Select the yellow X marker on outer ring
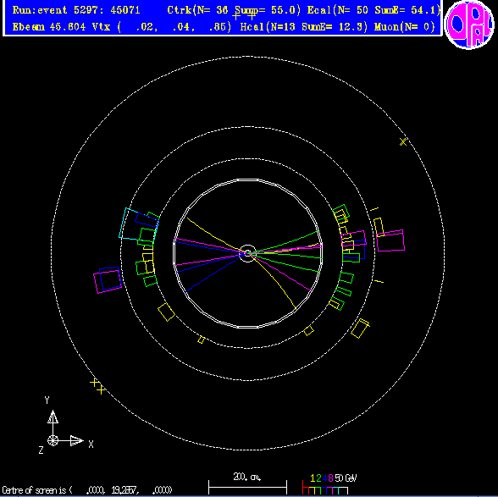498x497 pixels. click(403, 141)
